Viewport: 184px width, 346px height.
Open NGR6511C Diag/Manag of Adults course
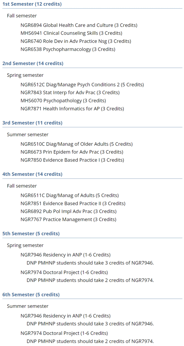pyautogui.click(x=69, y=195)
